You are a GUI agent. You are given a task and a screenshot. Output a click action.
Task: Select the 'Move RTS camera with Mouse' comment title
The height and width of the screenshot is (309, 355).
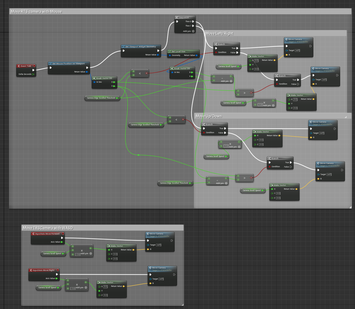pyautogui.click(x=36, y=12)
